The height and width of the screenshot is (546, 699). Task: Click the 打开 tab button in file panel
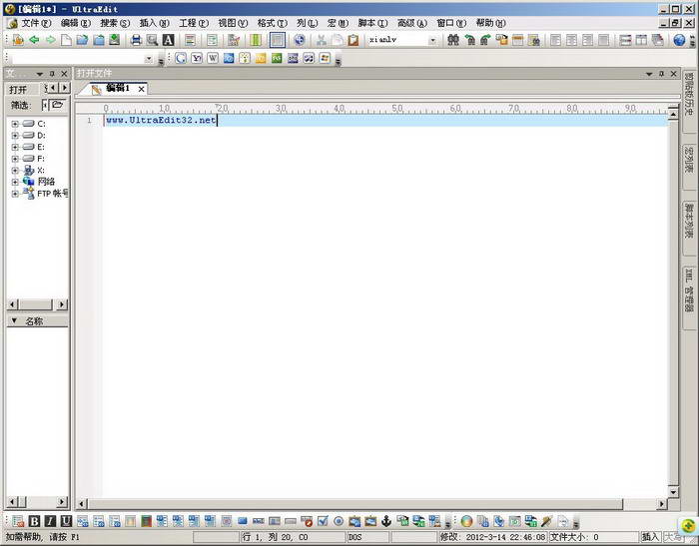coord(19,89)
